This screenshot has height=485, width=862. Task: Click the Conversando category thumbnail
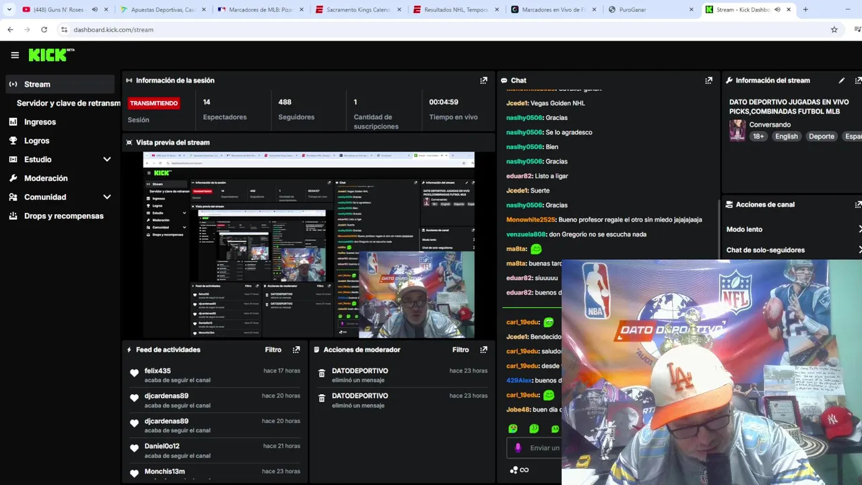(x=737, y=130)
